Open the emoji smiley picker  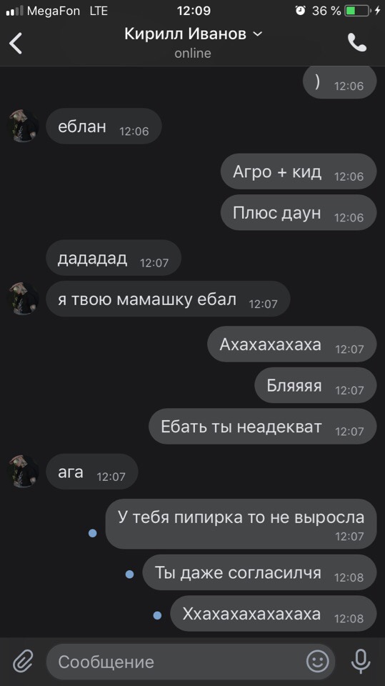(317, 661)
